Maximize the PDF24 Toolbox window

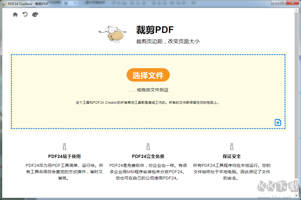pyautogui.click(x=283, y=3)
